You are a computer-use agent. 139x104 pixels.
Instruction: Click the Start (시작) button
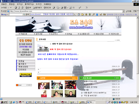click(x=4, y=102)
